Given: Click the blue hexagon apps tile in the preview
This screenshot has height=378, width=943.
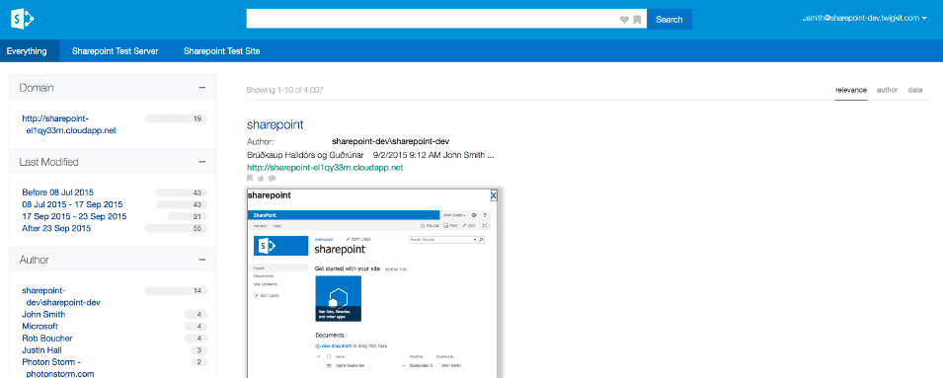Looking at the screenshot, I should tap(338, 299).
